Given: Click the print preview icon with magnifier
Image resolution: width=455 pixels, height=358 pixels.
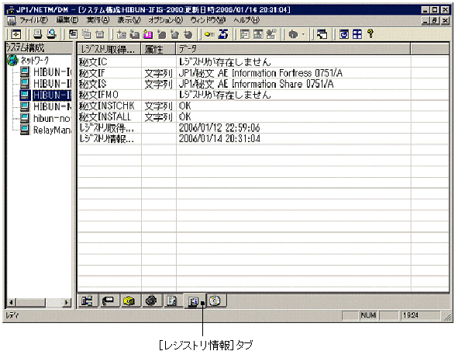Looking at the screenshot, I should pyautogui.click(x=51, y=34).
